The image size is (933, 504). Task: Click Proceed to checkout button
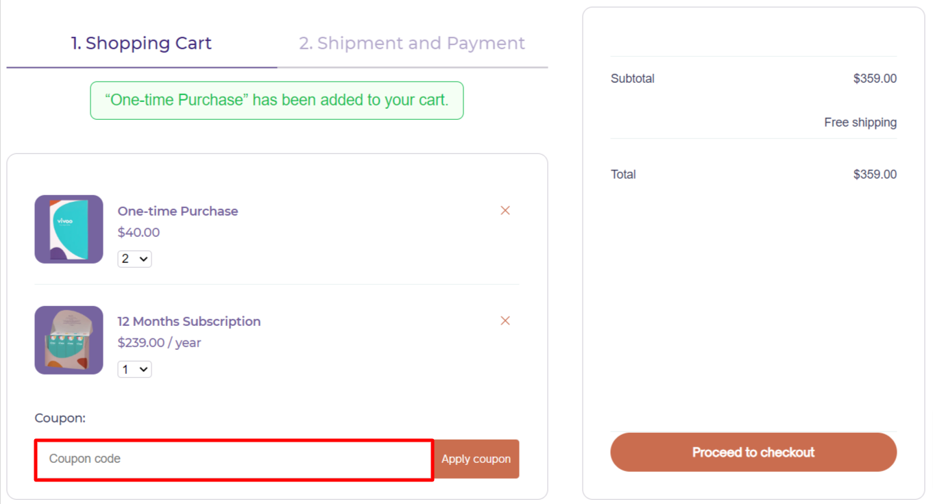[x=753, y=452]
